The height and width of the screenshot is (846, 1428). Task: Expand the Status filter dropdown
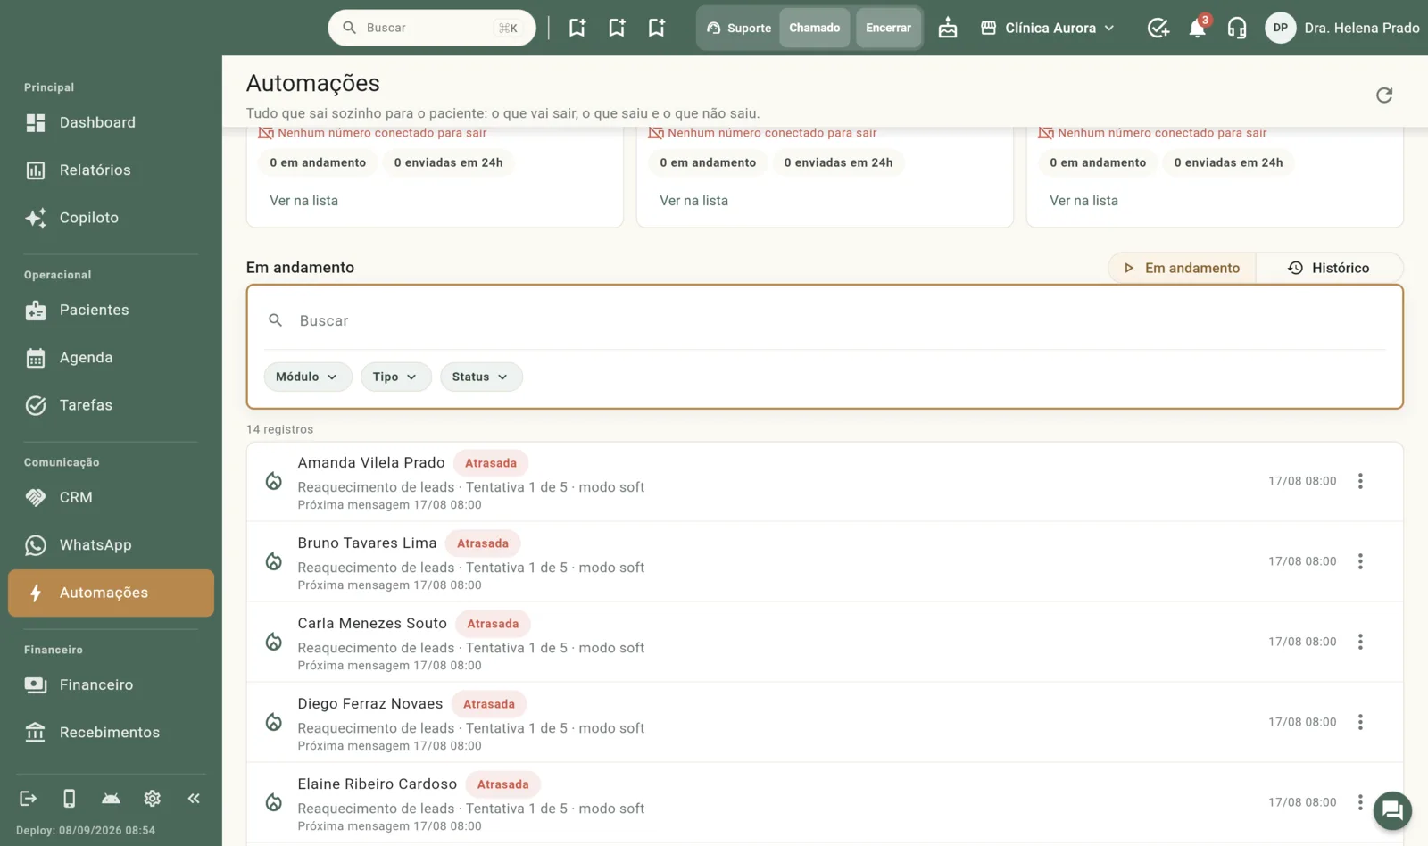click(480, 377)
